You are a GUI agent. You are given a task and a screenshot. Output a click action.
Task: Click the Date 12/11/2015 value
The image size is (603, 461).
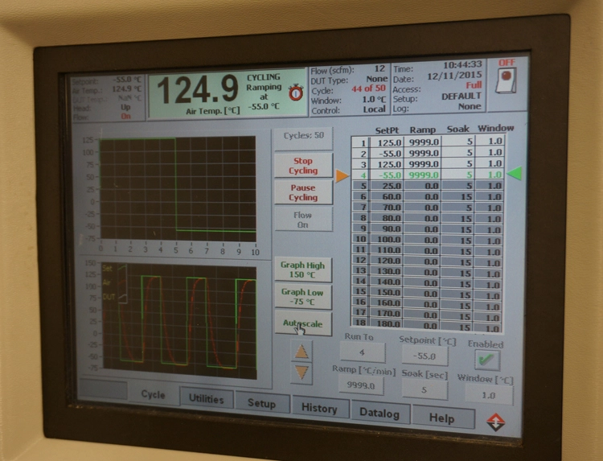pos(454,76)
